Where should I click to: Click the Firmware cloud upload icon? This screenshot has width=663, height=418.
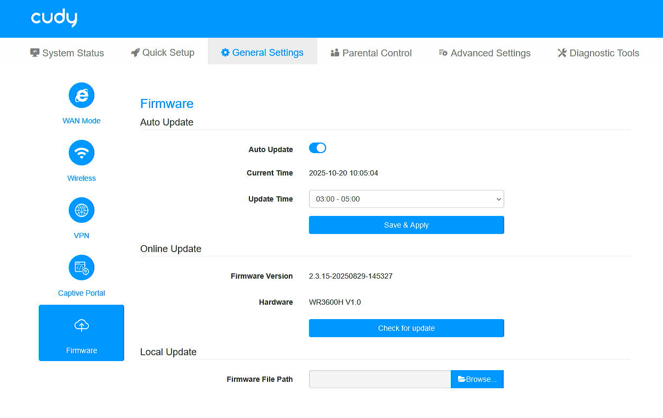[x=82, y=325]
